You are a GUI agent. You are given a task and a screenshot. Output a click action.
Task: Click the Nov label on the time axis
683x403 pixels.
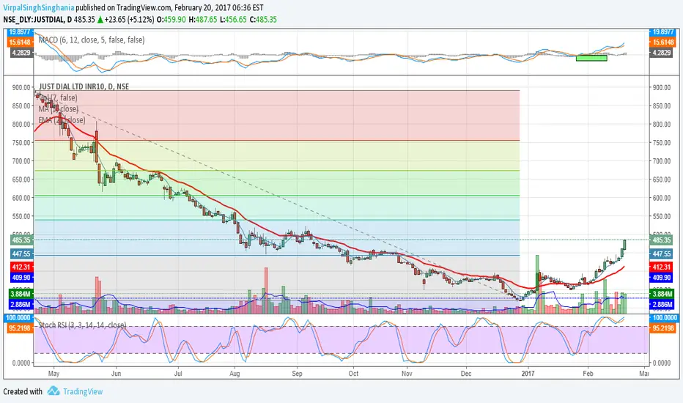[x=407, y=374]
